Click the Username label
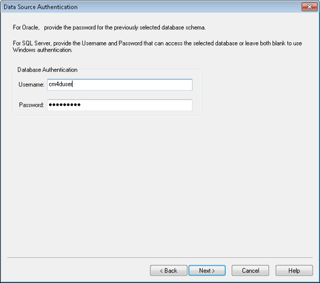This screenshot has width=320, height=283. coord(31,84)
